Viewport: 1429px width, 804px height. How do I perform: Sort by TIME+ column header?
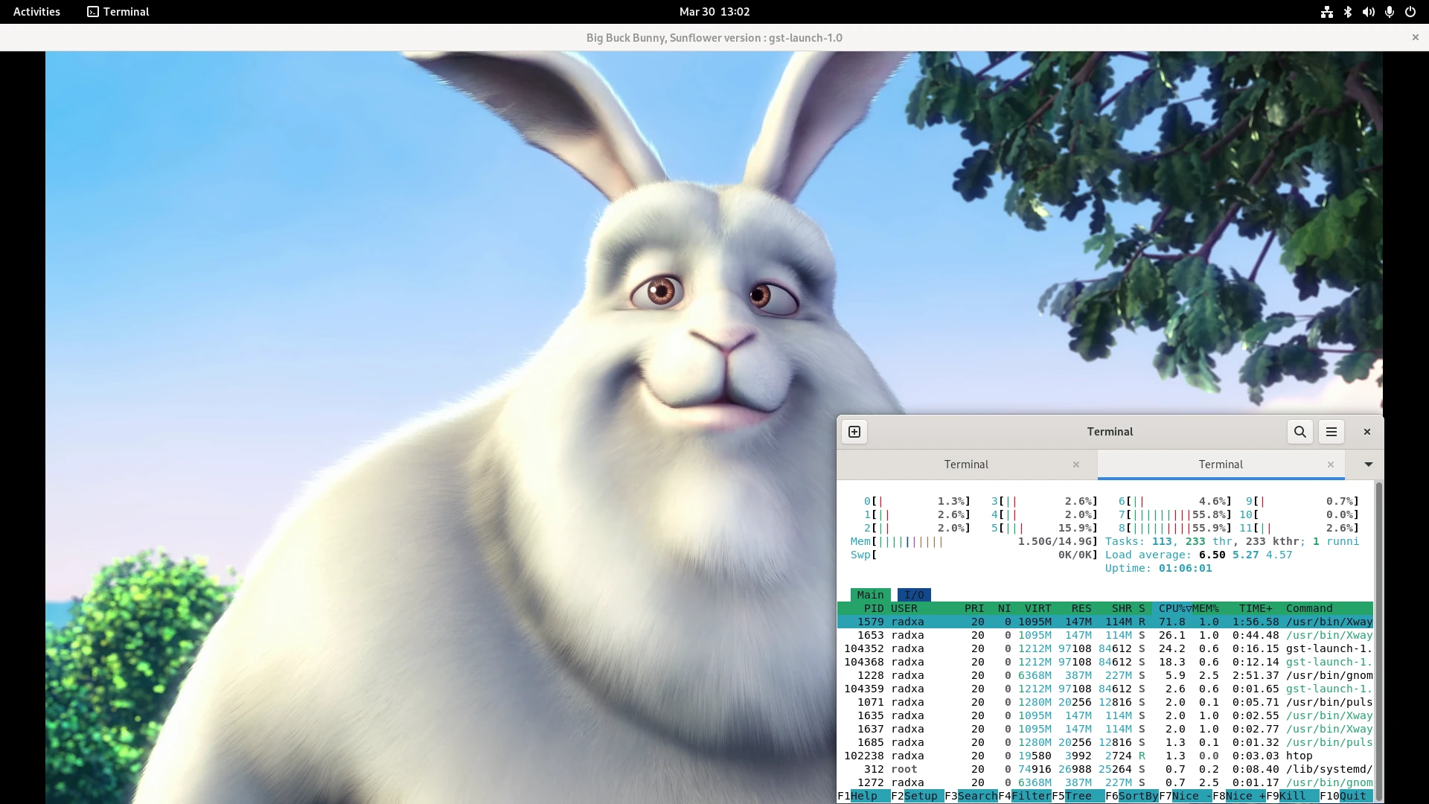pyautogui.click(x=1256, y=608)
